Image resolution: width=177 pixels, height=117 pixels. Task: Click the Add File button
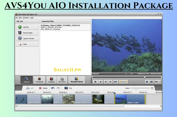pyautogui.click(x=27, y=27)
